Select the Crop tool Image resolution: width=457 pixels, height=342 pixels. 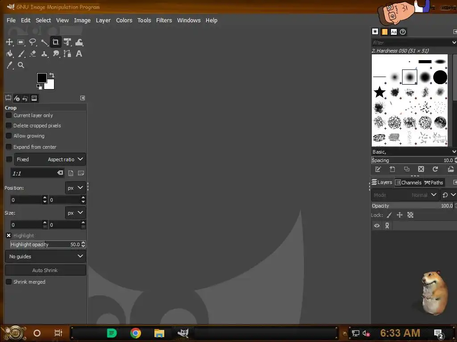point(56,42)
